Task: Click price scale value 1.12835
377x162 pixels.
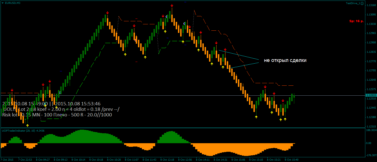Action: click(x=371, y=52)
